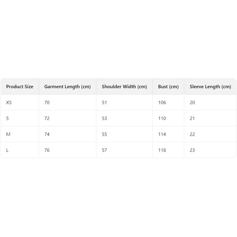Select sleeve length value 23

click(x=192, y=150)
